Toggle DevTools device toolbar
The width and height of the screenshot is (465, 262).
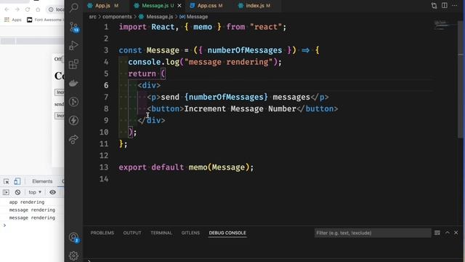point(17,181)
